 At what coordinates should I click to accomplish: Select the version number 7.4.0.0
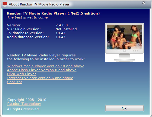point(62,25)
